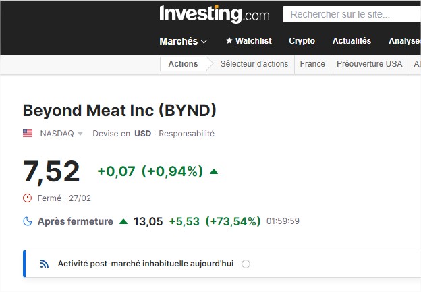Click the US flag icon
This screenshot has width=421, height=292.
tap(28, 134)
